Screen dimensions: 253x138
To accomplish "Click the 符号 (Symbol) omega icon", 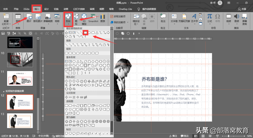I will [218, 18].
